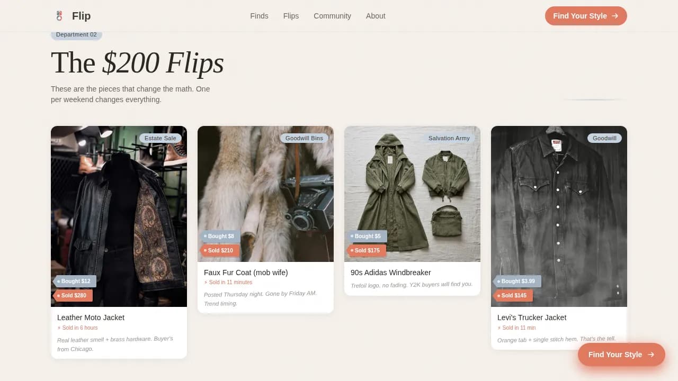Click the Department 02 badge
678x381 pixels.
click(x=76, y=34)
